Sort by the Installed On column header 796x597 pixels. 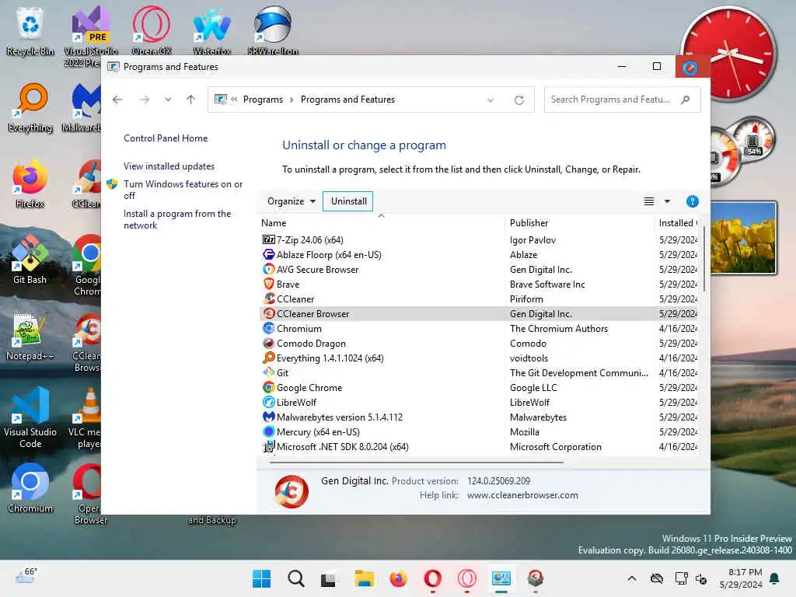pos(677,223)
